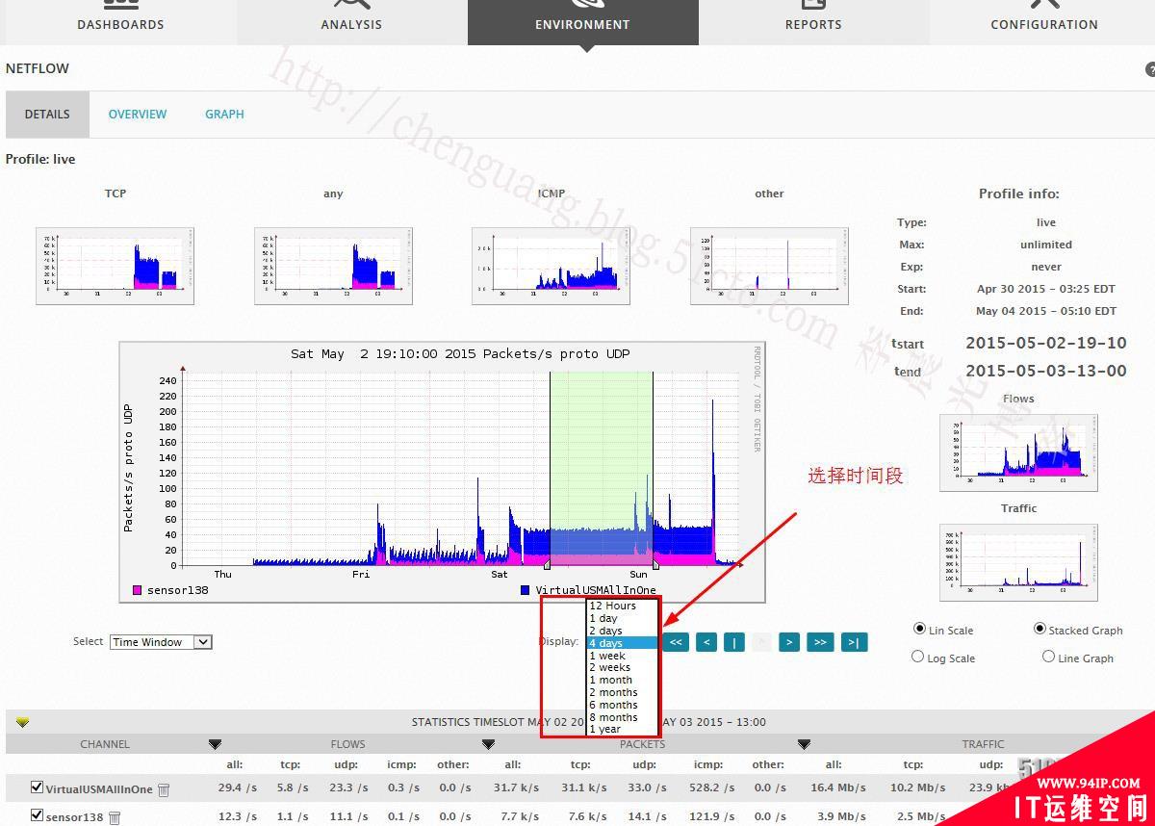Choose 1 month in Display list
1155x826 pixels.
(x=623, y=680)
